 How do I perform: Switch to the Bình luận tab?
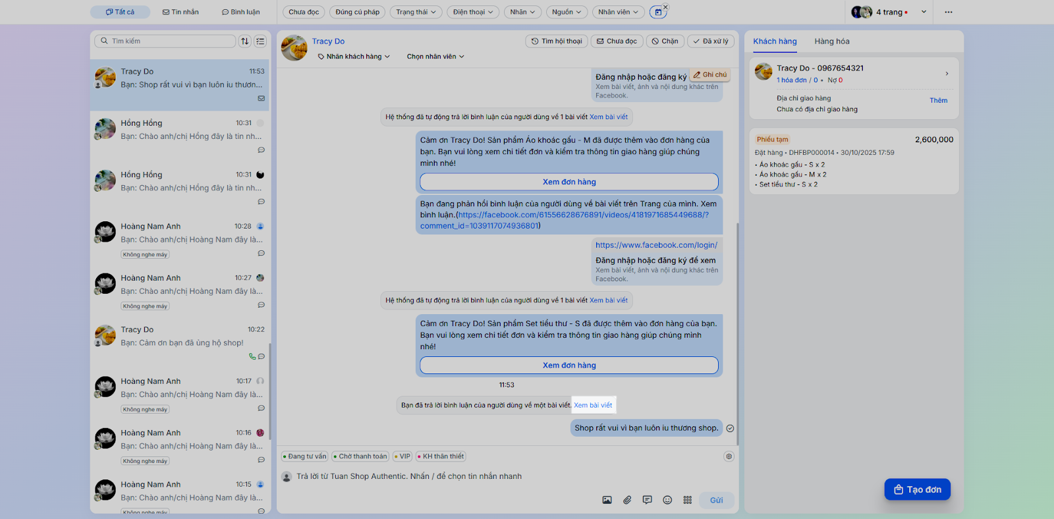[x=240, y=12]
